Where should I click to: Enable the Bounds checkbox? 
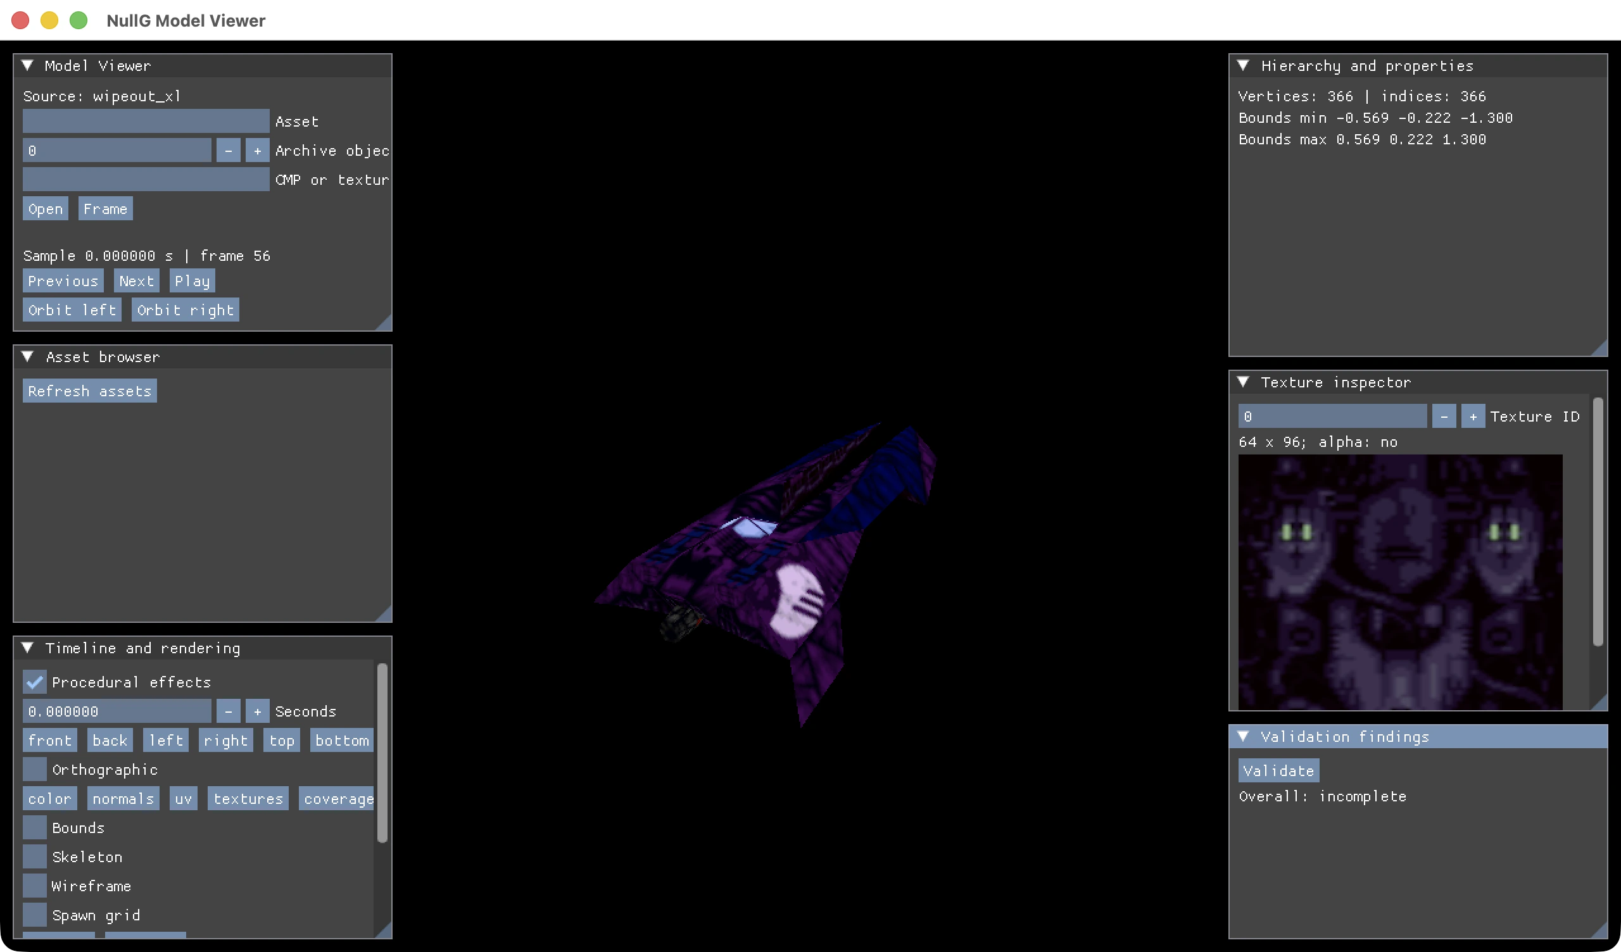35,827
